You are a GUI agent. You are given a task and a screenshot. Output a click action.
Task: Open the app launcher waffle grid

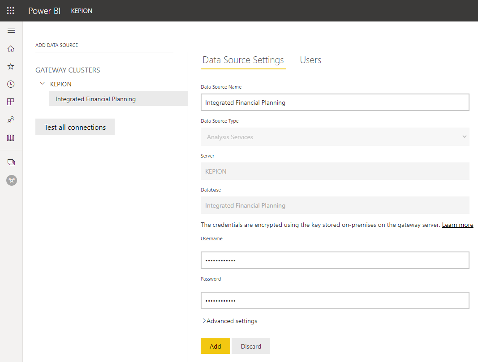click(11, 11)
